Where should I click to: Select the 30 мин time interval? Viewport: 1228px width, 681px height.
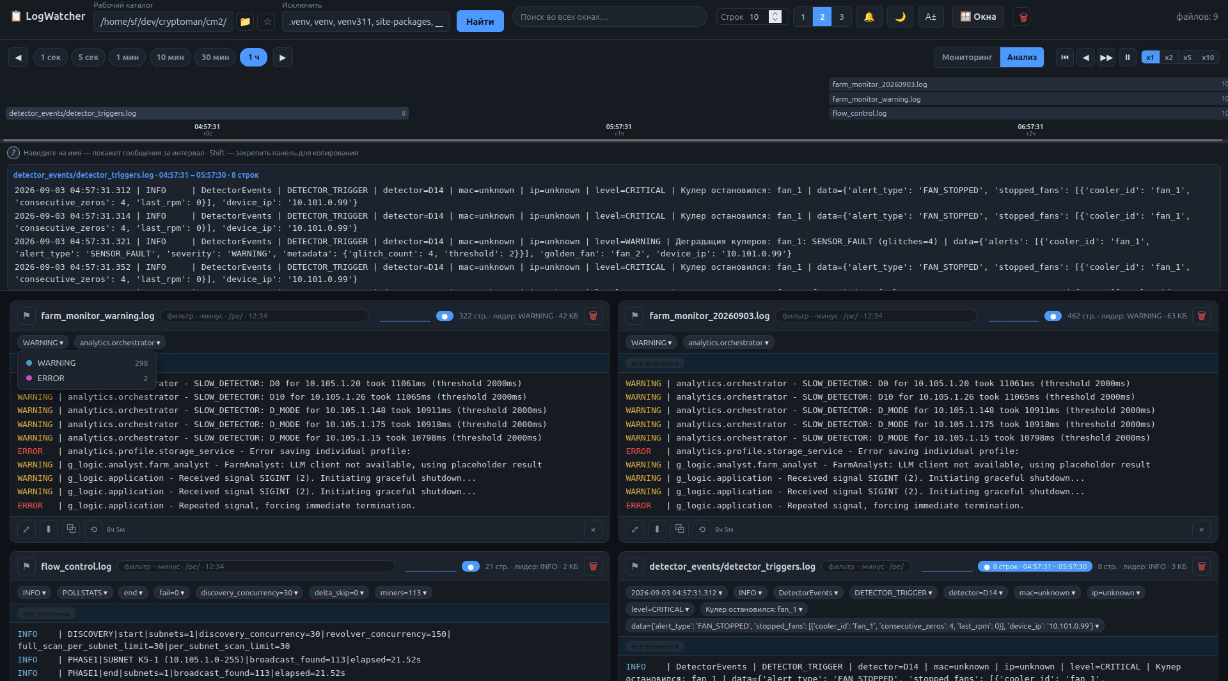pyautogui.click(x=215, y=58)
